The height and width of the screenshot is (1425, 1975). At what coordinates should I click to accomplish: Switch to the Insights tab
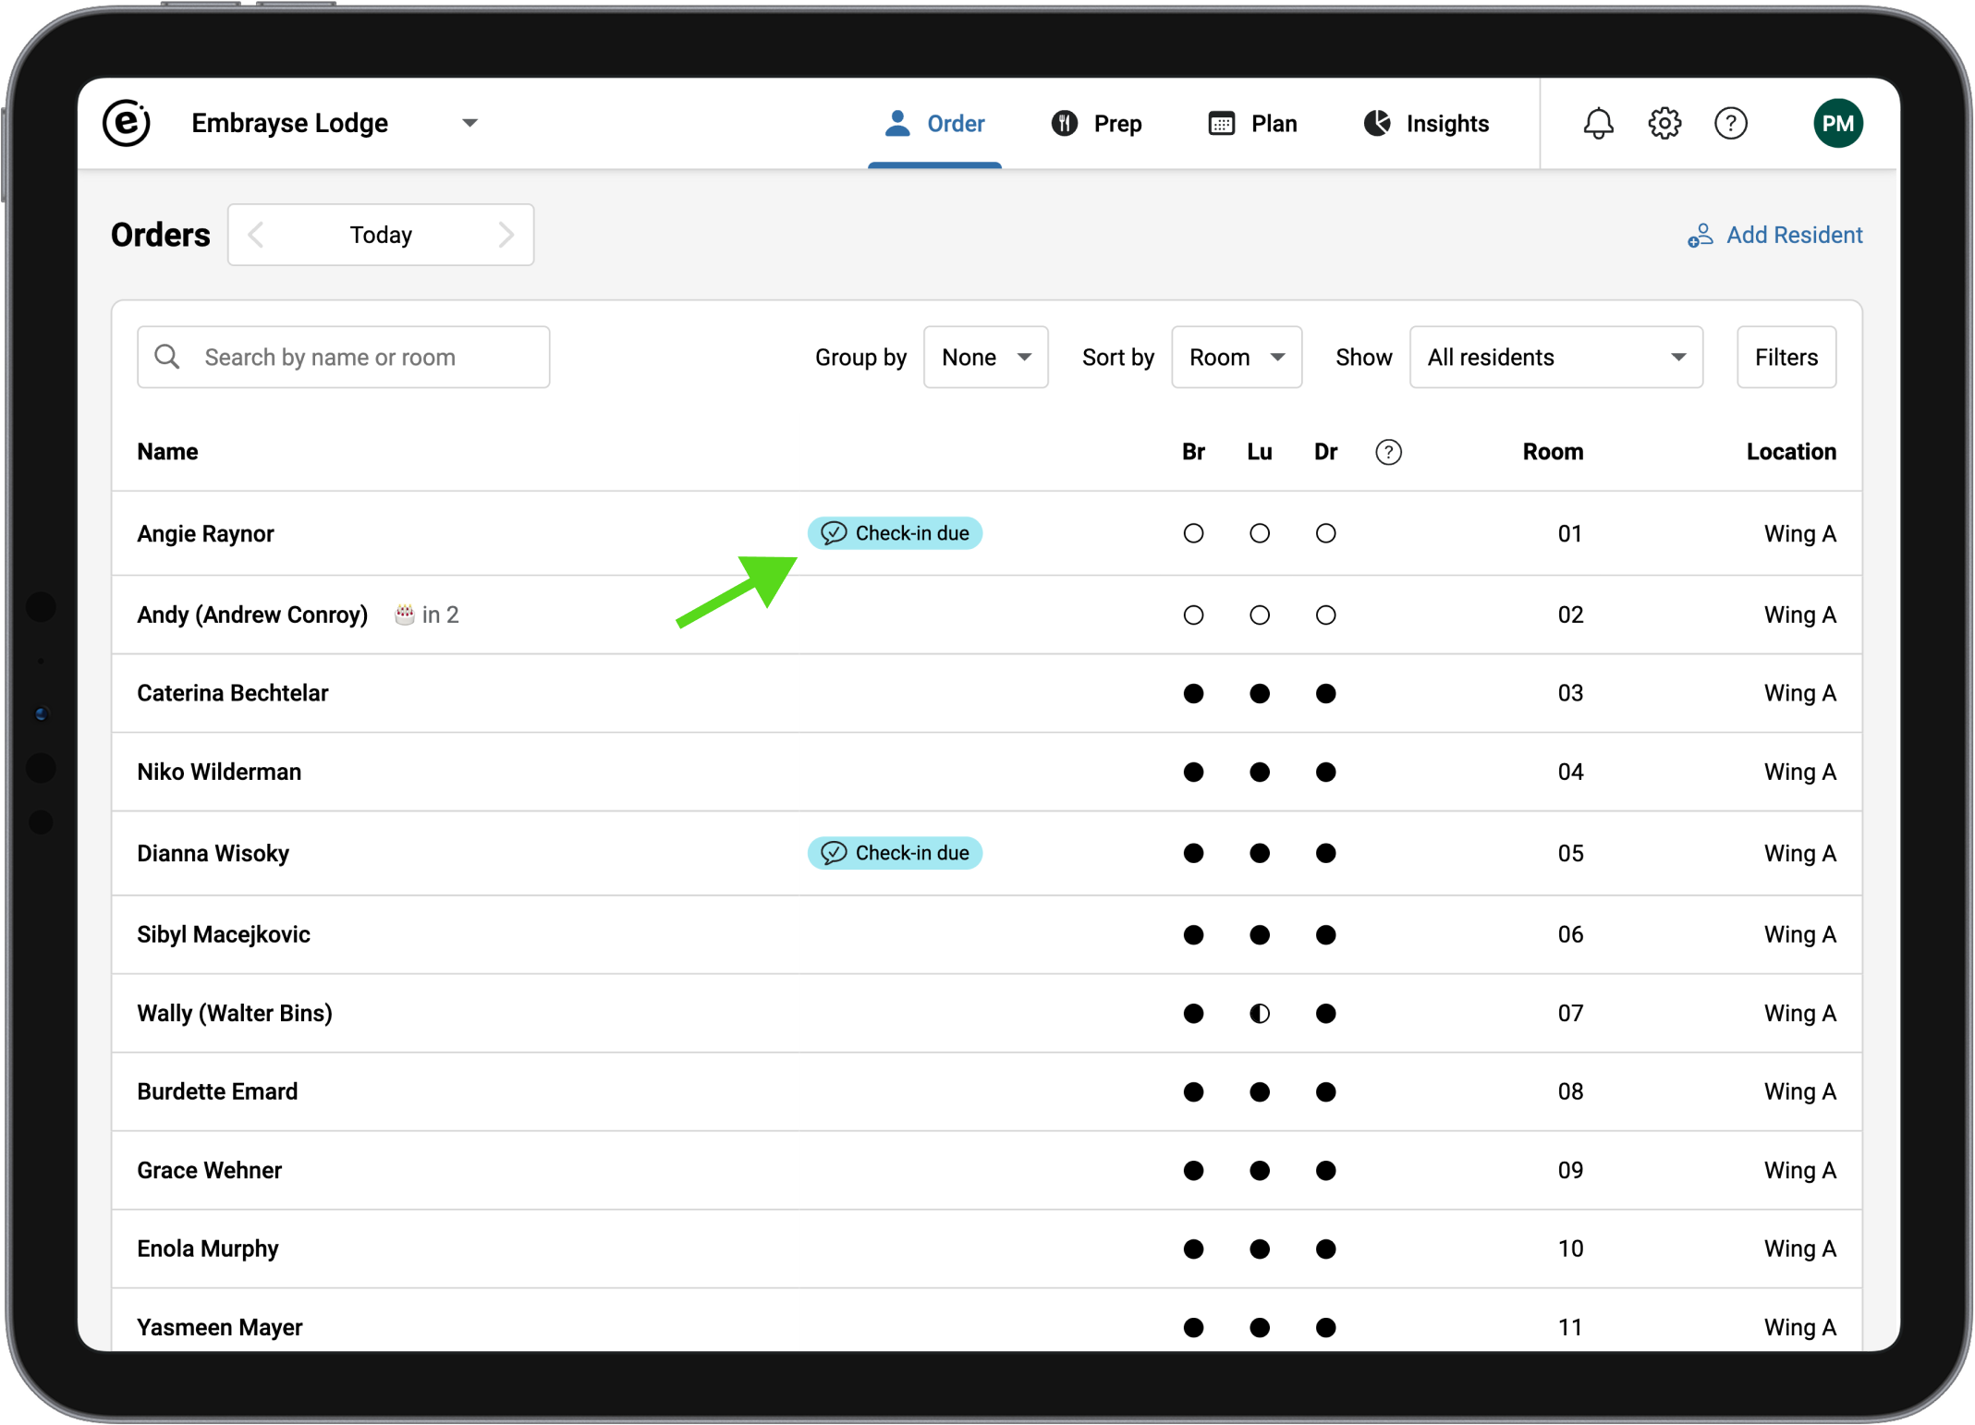coord(1427,123)
